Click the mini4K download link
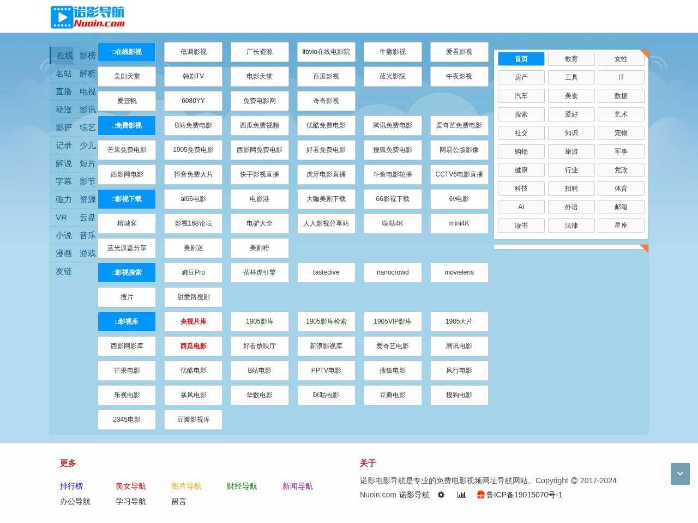Viewport: 698px width, 523px height. point(459,223)
